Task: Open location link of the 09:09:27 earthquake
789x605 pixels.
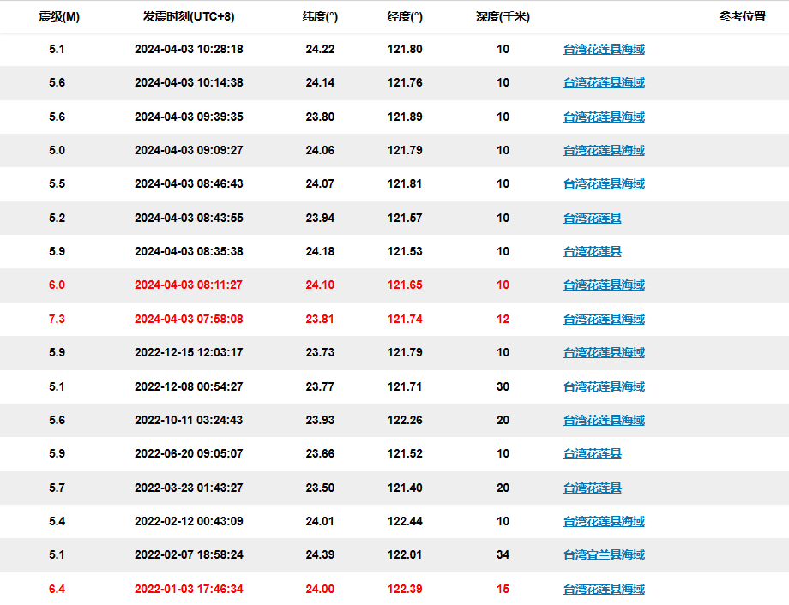Action: pyautogui.click(x=604, y=150)
